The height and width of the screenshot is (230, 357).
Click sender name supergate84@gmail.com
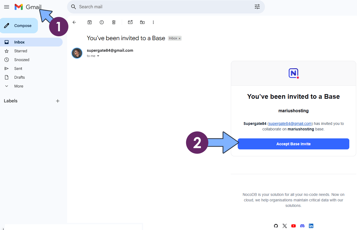click(x=110, y=50)
